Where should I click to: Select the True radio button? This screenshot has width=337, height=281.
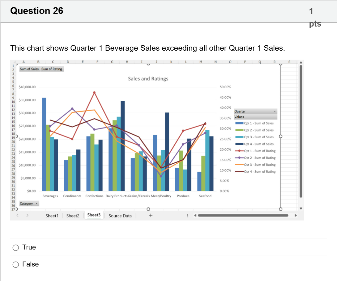(16, 248)
